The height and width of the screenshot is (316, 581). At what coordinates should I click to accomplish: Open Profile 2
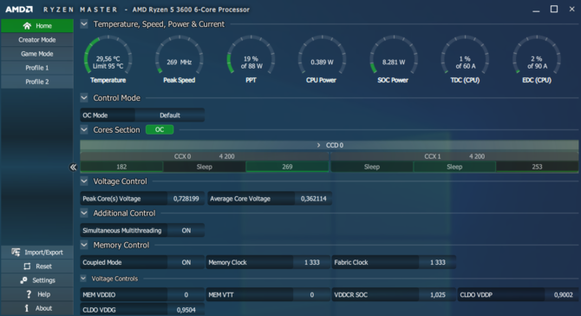point(37,82)
